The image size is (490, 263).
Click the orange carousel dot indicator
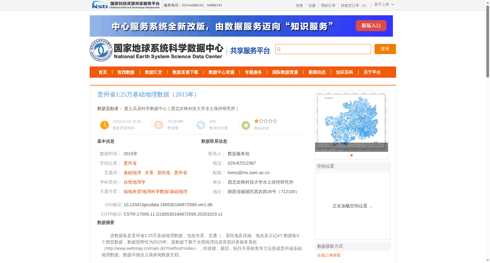coord(352,155)
